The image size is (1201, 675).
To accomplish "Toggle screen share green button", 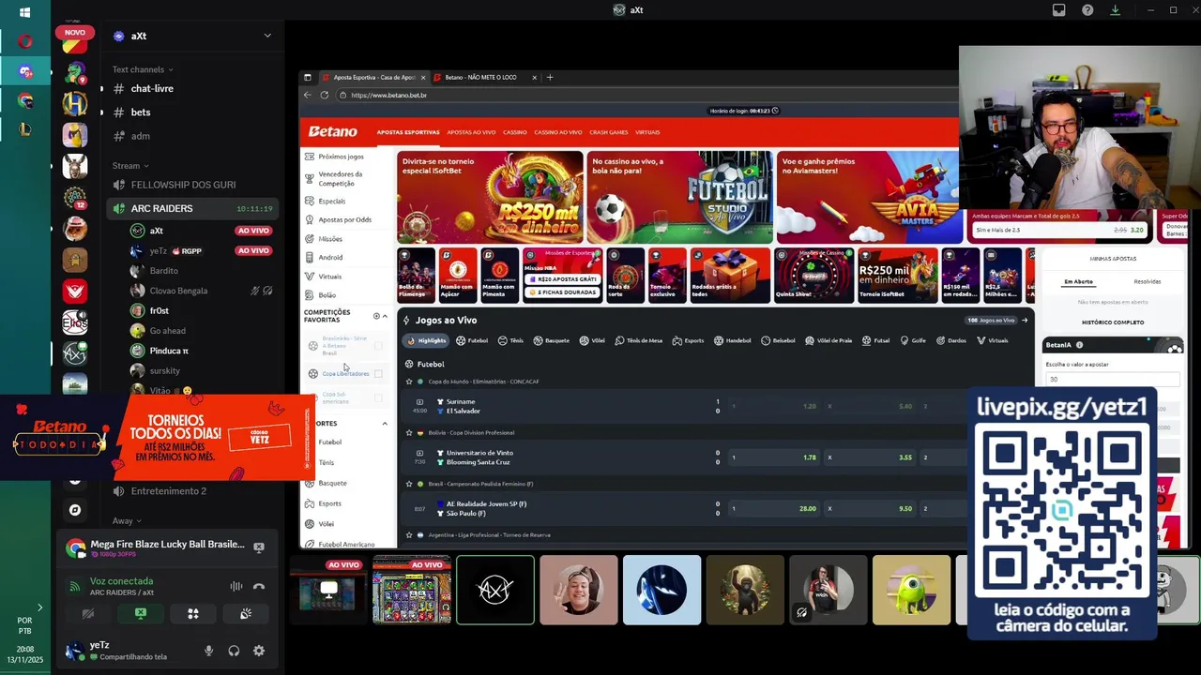I will 141,614.
